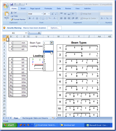Image resolution: width=116 pixels, height=131 pixels.
Task: Open the Font dialog launcher
Action: (57, 23)
